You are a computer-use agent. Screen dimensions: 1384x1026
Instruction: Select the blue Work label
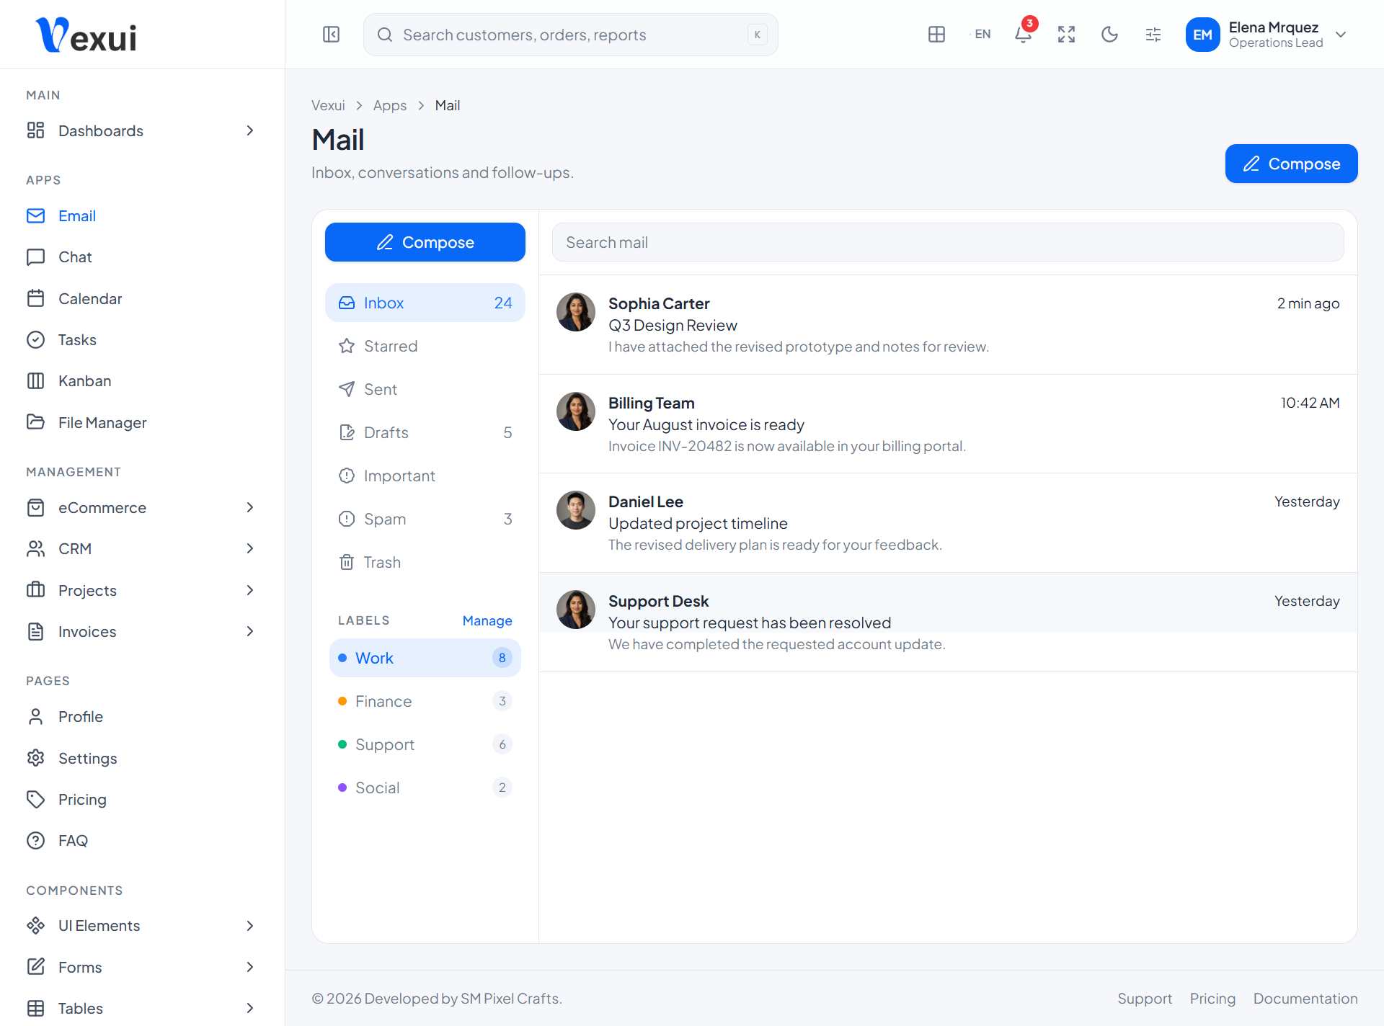[x=425, y=658]
